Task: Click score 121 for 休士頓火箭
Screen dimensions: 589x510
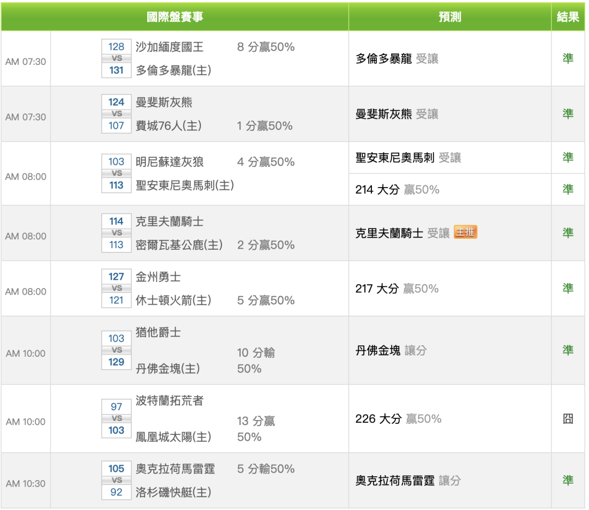Action: tap(117, 301)
